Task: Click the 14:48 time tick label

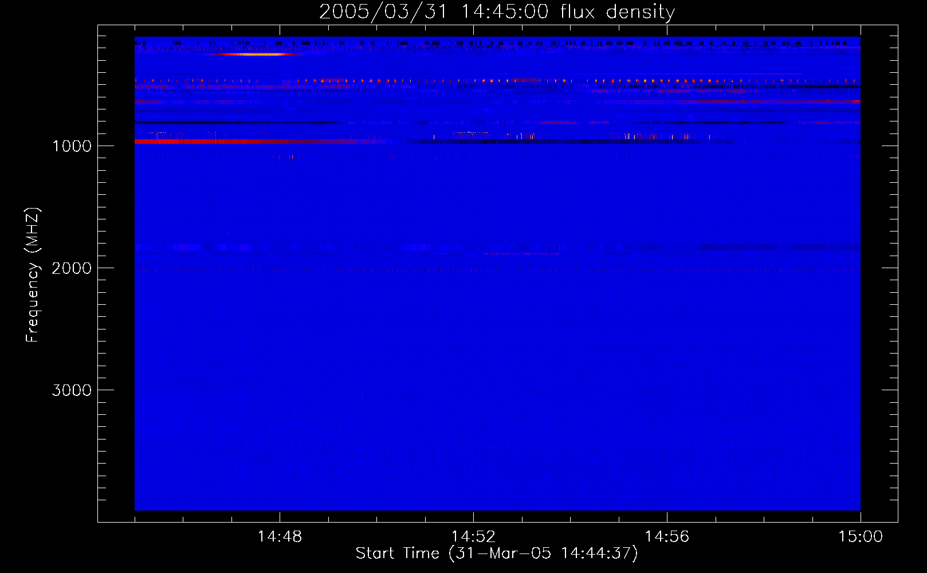Action: point(280,537)
